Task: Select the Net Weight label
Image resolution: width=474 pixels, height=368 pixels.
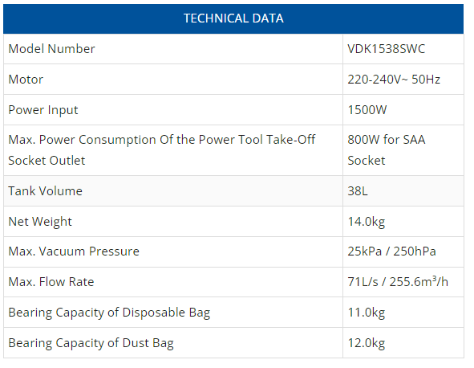Action: 40,222
